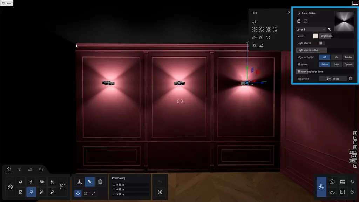Switch to the paintbrush Materials tab
Screen dimensions: 359x202
20,169
